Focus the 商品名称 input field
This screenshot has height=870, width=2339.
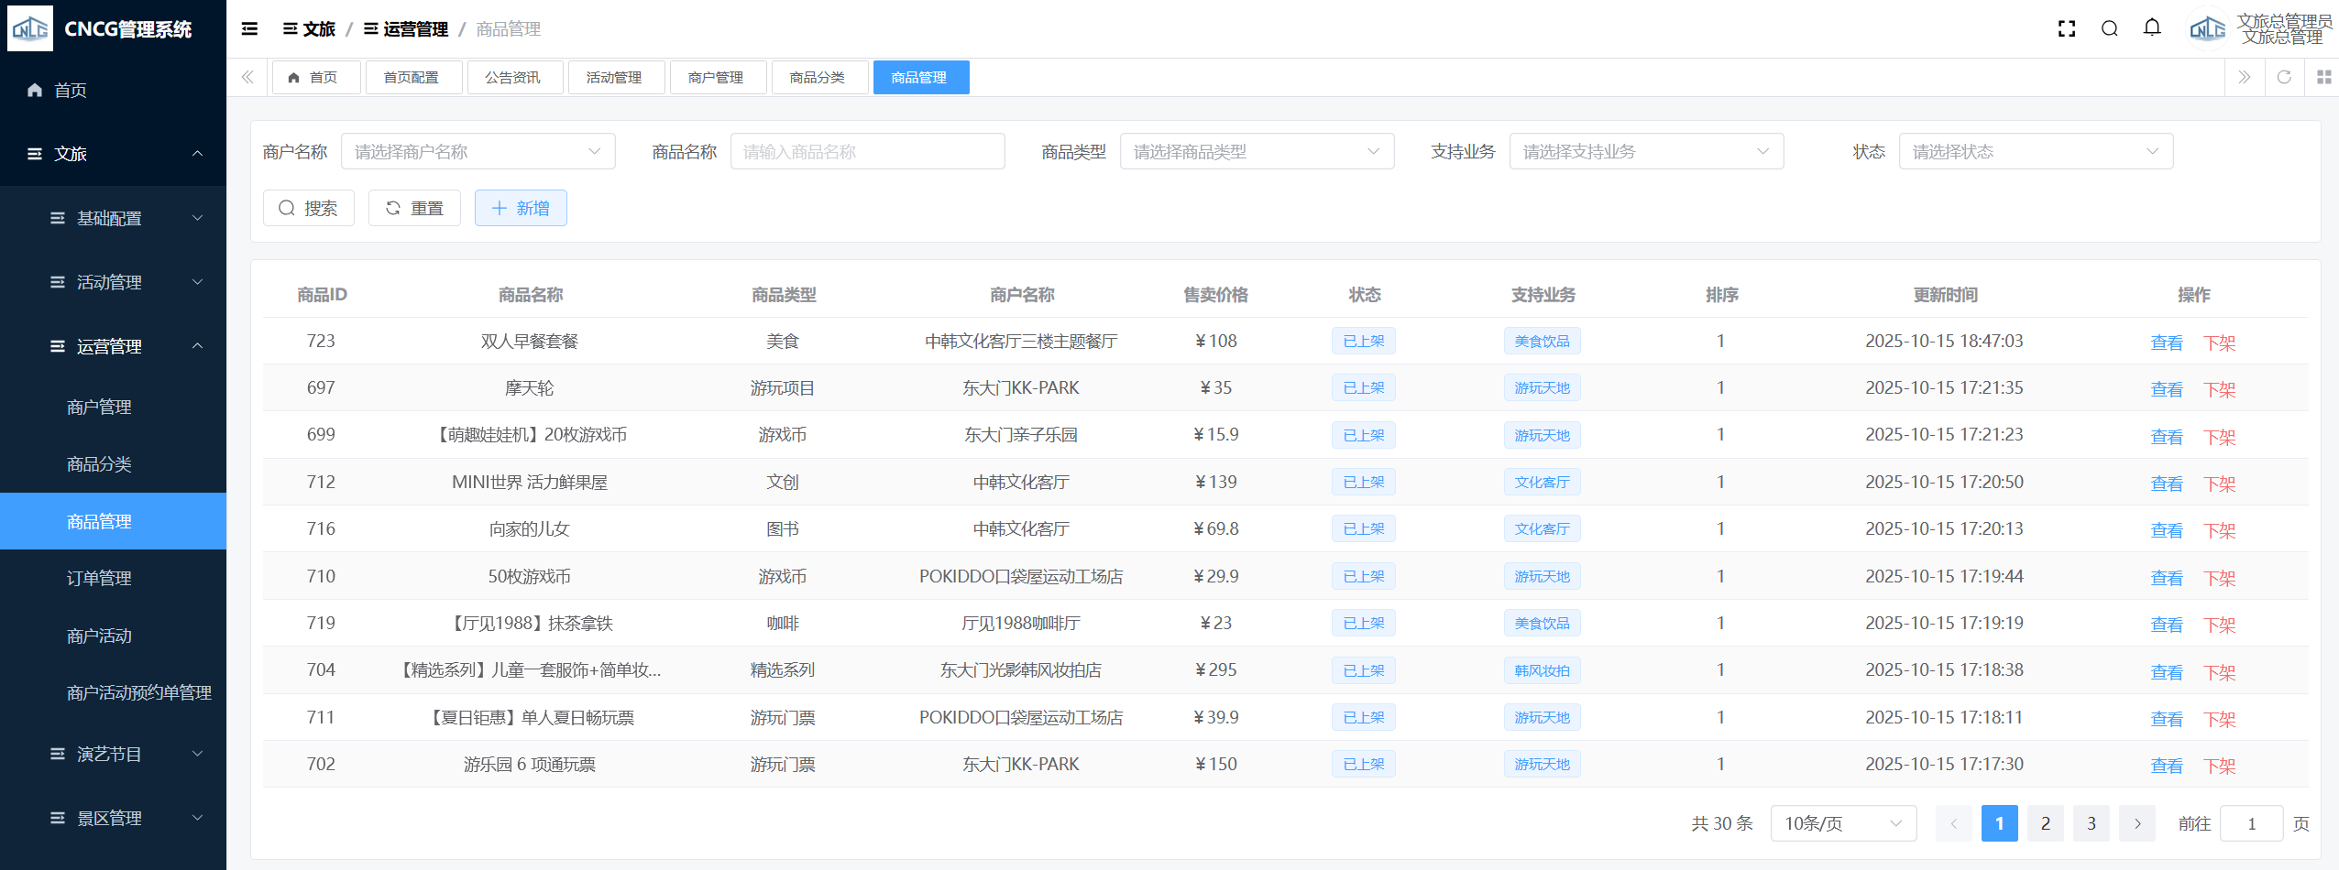pyautogui.click(x=866, y=152)
